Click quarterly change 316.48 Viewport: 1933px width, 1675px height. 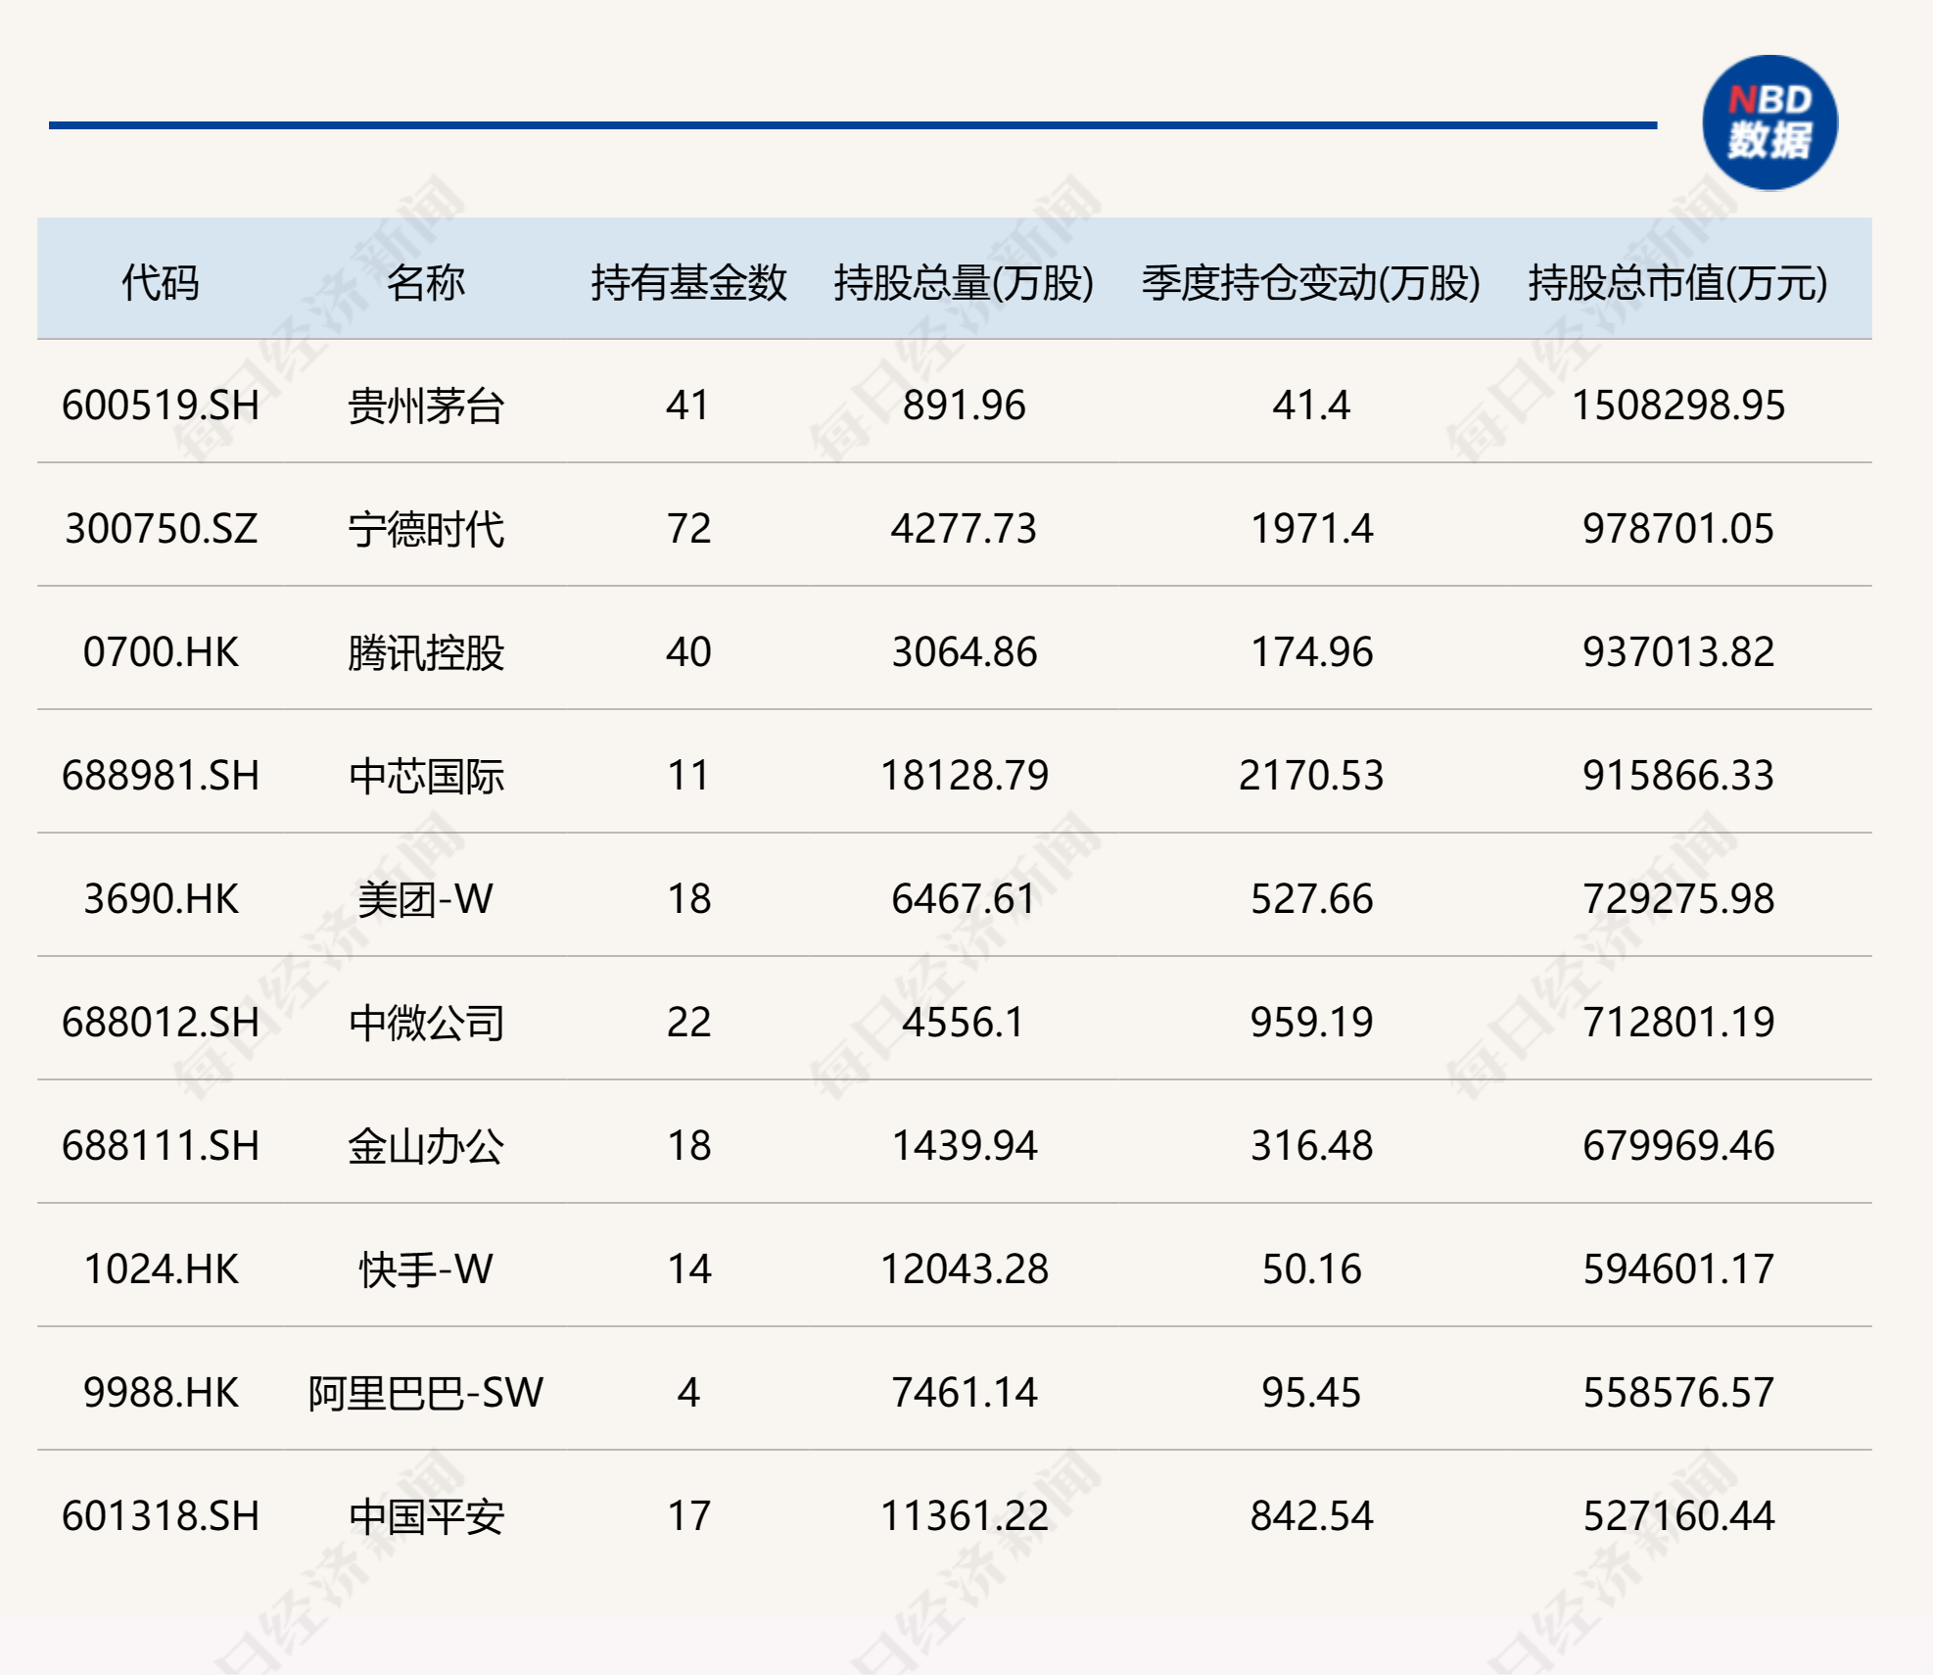coord(1311,1146)
